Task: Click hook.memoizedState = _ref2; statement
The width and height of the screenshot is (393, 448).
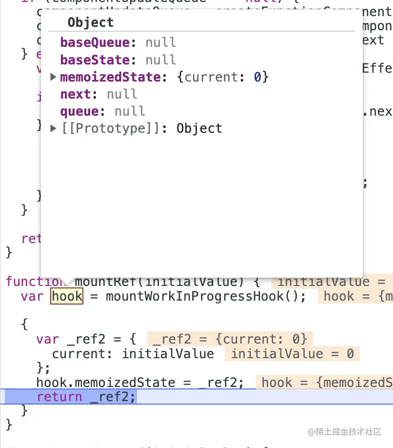Action: coord(140,383)
